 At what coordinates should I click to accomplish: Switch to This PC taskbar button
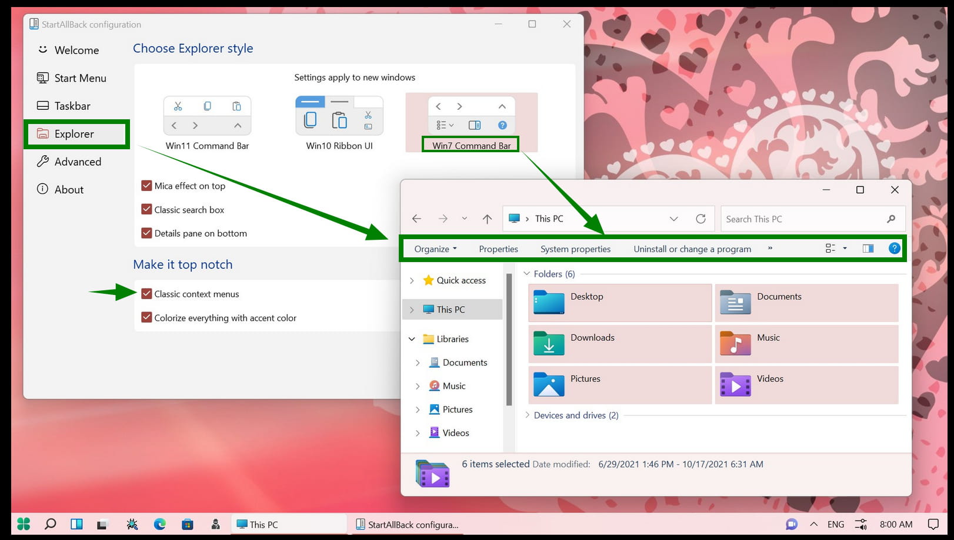pyautogui.click(x=289, y=524)
